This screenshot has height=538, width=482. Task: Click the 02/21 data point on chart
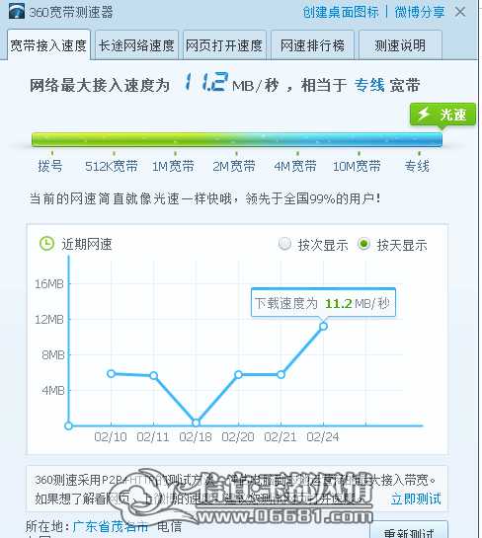pyautogui.click(x=281, y=375)
